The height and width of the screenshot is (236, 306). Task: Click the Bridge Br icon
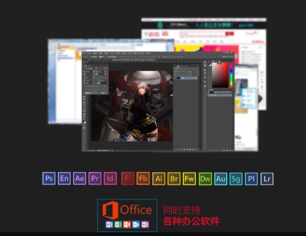click(x=174, y=179)
